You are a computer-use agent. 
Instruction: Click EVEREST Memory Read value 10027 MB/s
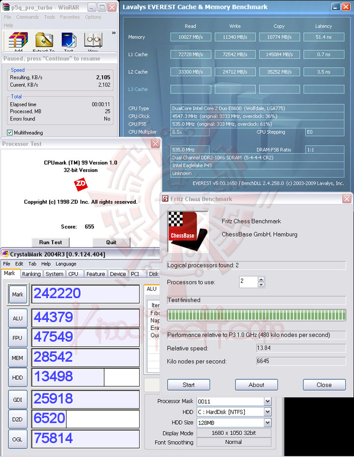pos(191,37)
